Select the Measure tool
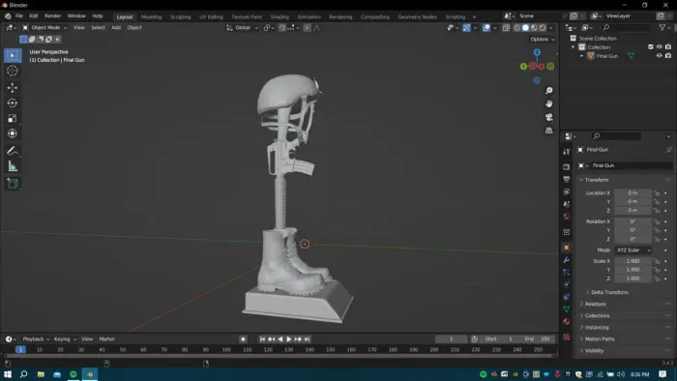Viewport: 677px width, 381px height. [x=12, y=166]
